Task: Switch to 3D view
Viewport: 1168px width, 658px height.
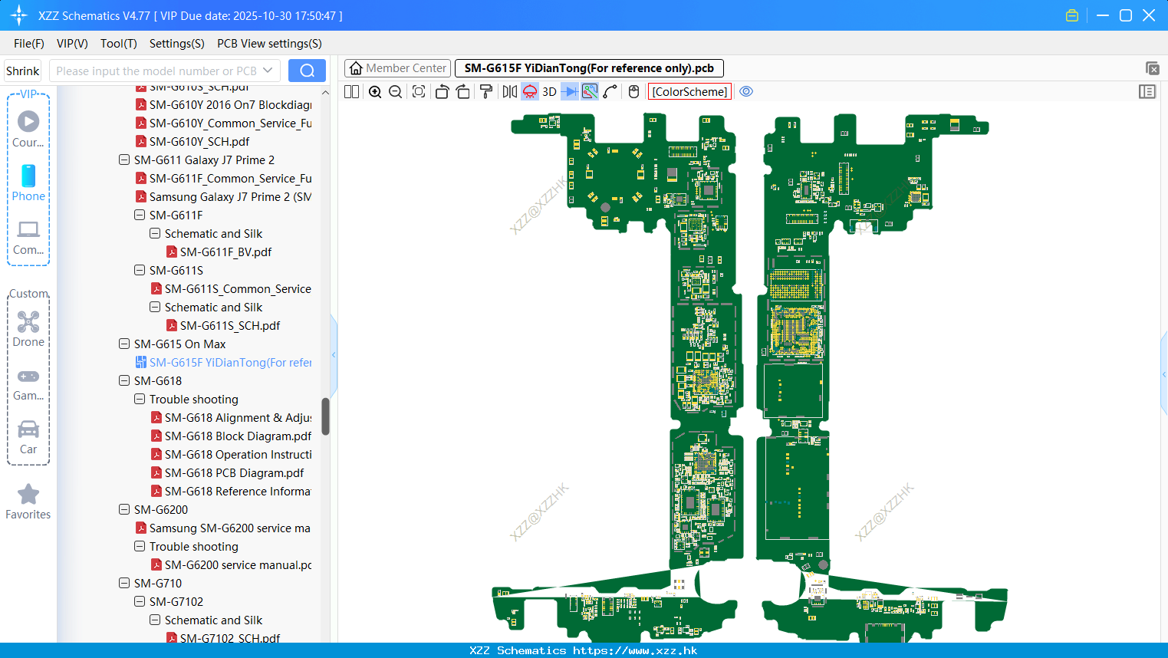Action: (x=549, y=91)
